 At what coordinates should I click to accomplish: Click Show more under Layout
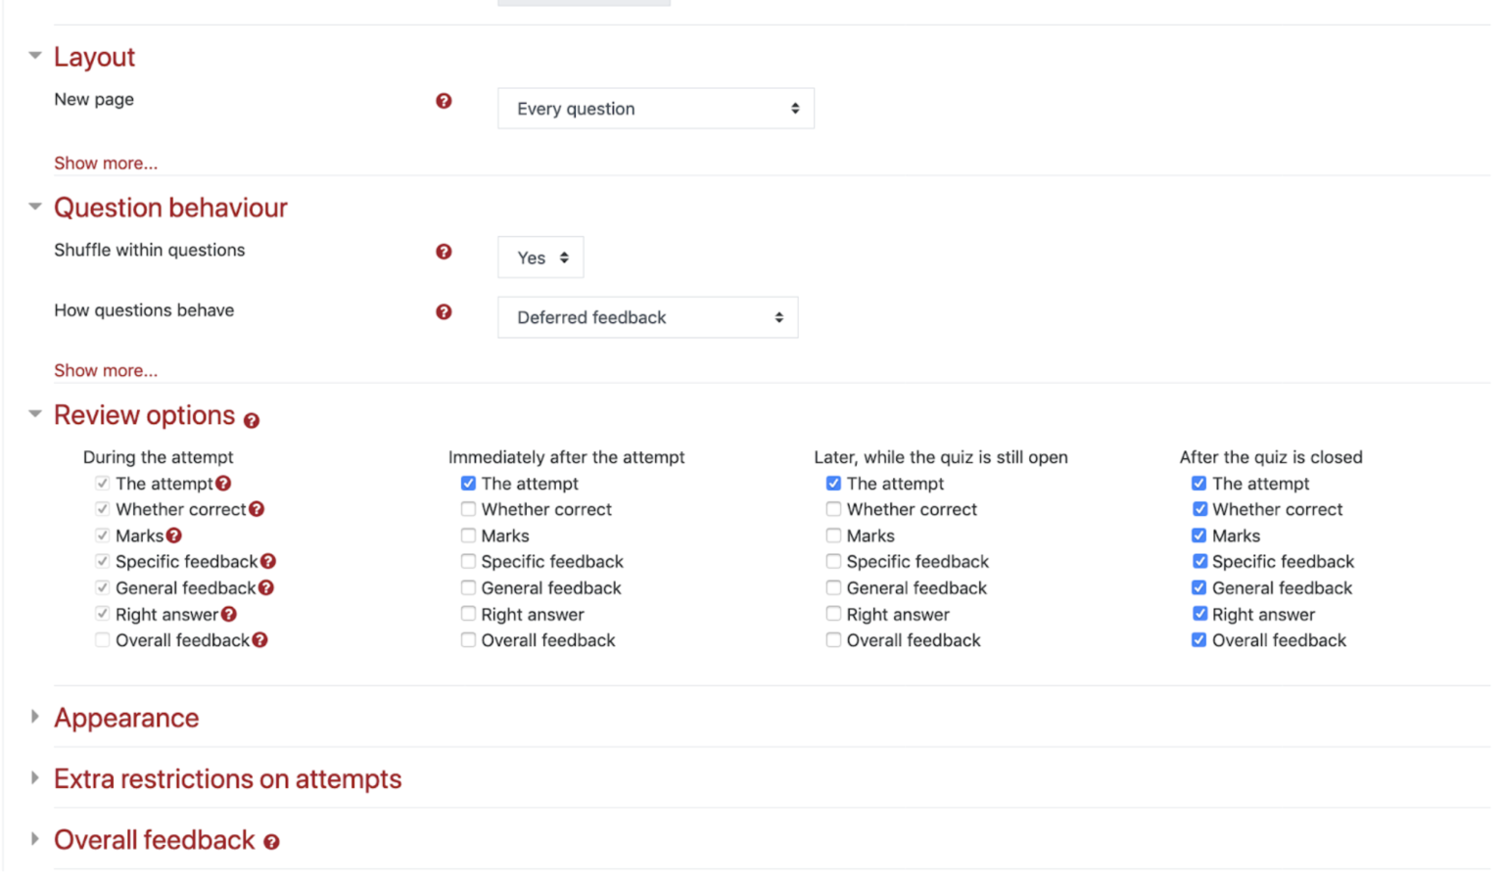pyautogui.click(x=106, y=163)
